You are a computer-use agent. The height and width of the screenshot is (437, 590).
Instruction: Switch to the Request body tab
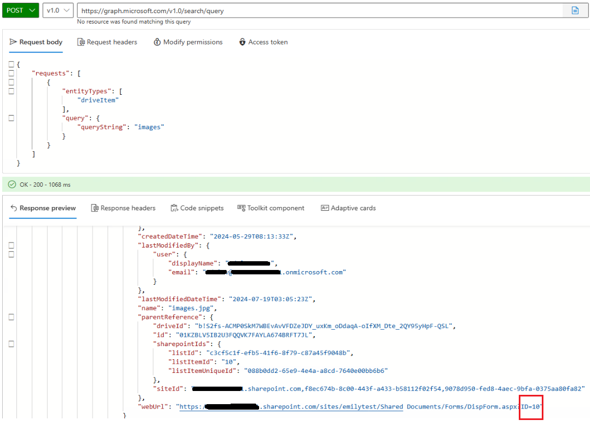[x=36, y=42]
